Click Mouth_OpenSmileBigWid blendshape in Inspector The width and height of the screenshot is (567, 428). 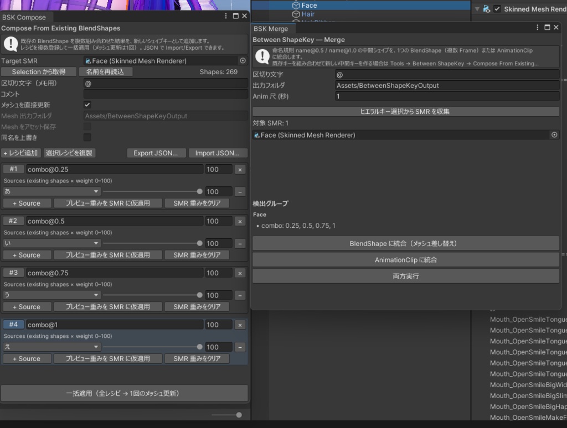click(528, 385)
